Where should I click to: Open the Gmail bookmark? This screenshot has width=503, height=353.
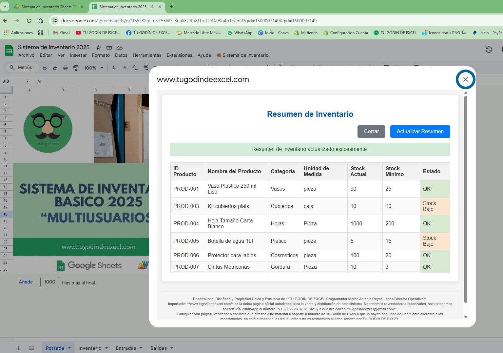pyautogui.click(x=62, y=33)
